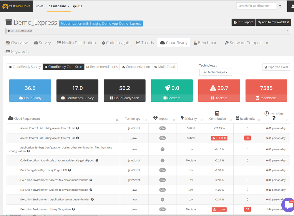294x216 pixels.
Task: Clear the tag filter with the x button
Action: click(x=287, y=31)
